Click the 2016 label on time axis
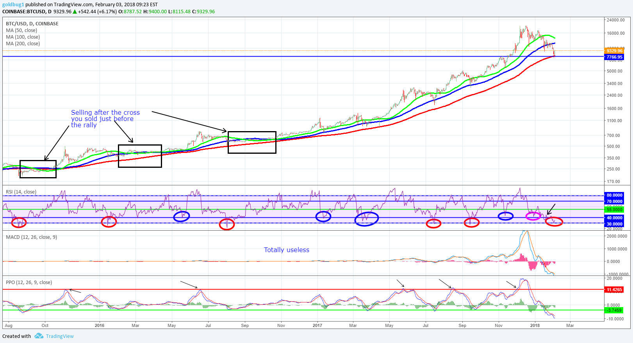 point(100,325)
